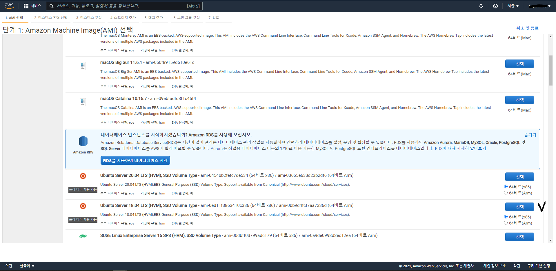The height and width of the screenshot is (271, 556).
Task: Click the SUSE Linux Enterprise Server title
Action: tap(160, 235)
